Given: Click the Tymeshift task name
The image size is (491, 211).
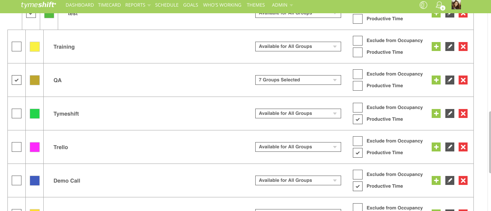Looking at the screenshot, I should click(x=66, y=114).
